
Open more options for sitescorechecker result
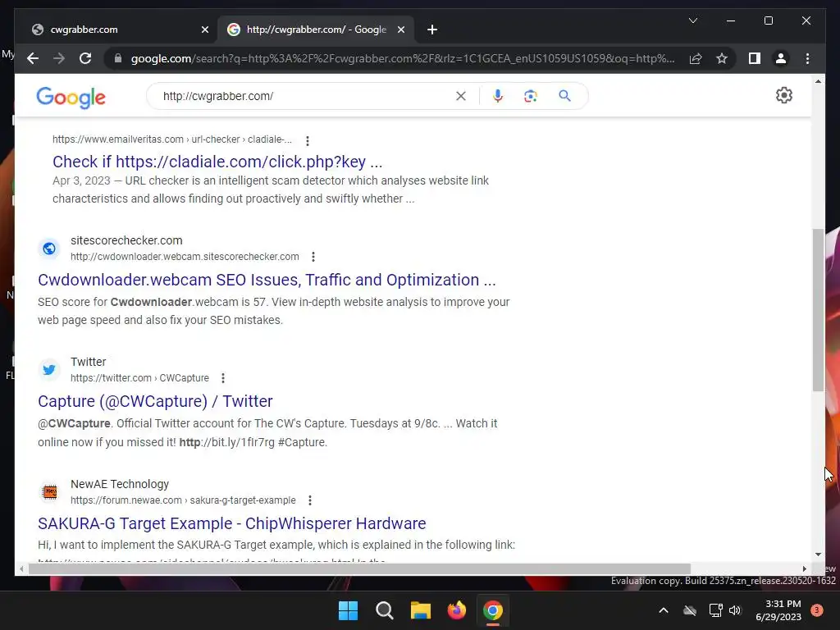313,257
